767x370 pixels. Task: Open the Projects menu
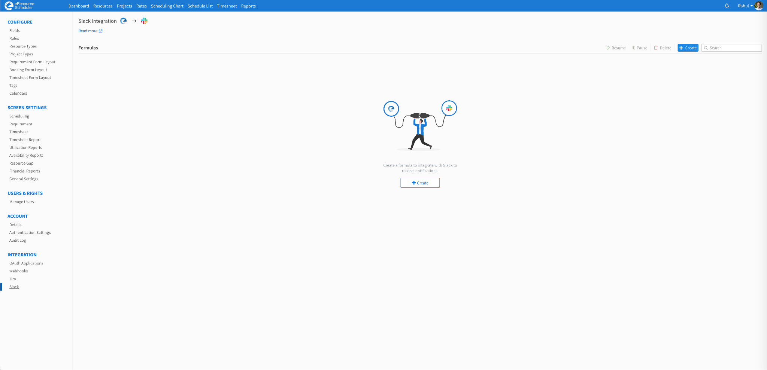tap(124, 6)
